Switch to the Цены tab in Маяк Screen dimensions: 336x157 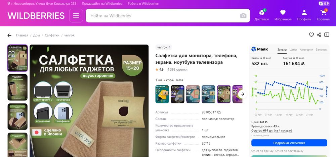pyautogui.click(x=293, y=50)
